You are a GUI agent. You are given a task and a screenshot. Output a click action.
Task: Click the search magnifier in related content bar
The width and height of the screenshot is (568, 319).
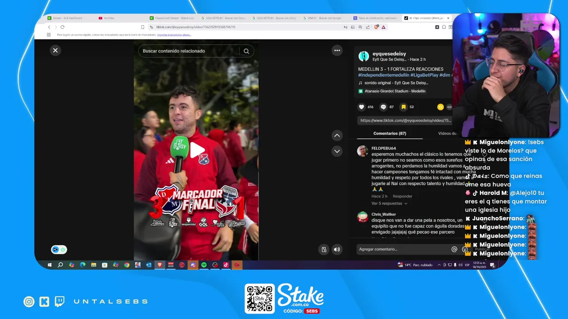246,51
